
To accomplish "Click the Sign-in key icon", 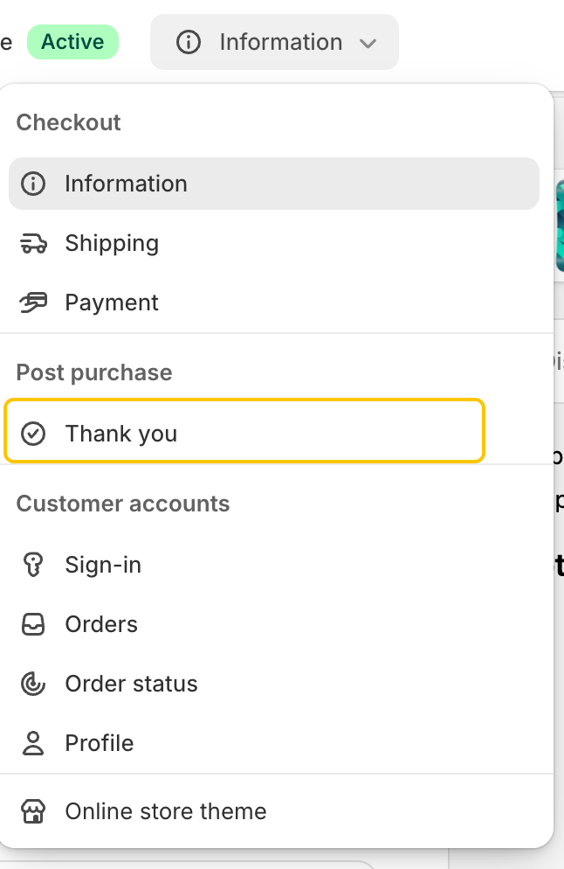I will [33, 565].
